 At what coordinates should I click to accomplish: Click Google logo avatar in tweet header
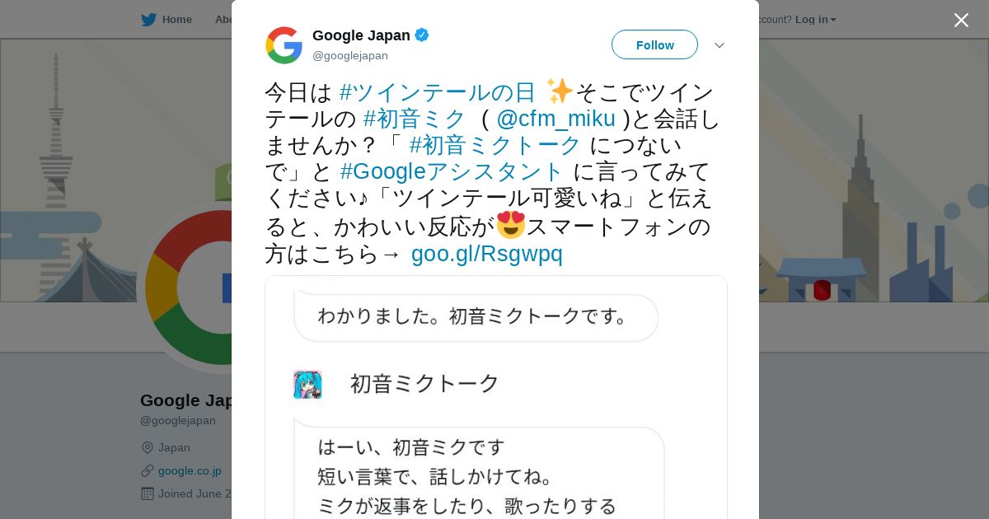(x=284, y=45)
